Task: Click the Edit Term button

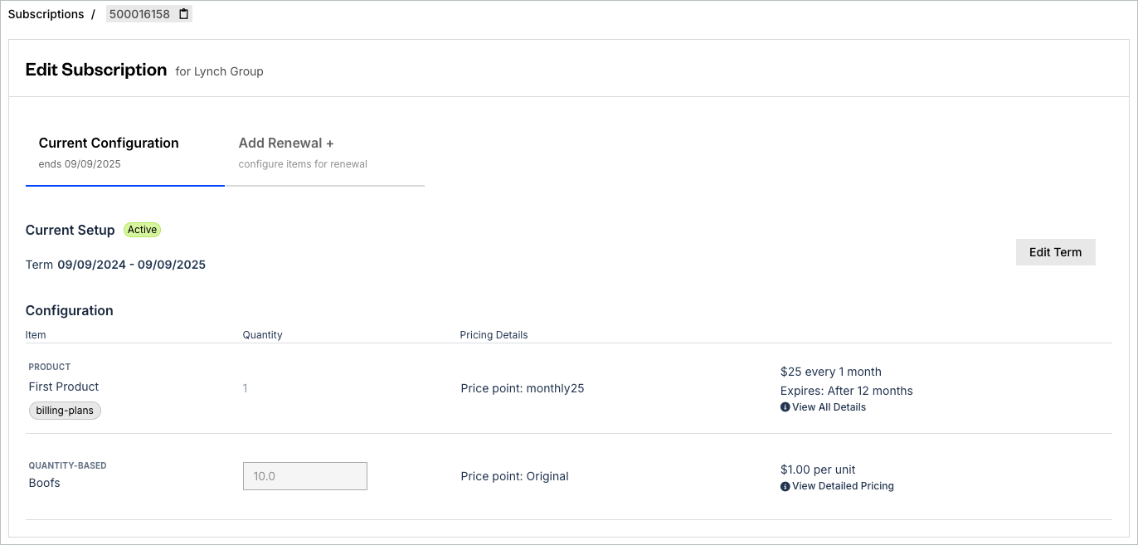Action: [x=1055, y=252]
